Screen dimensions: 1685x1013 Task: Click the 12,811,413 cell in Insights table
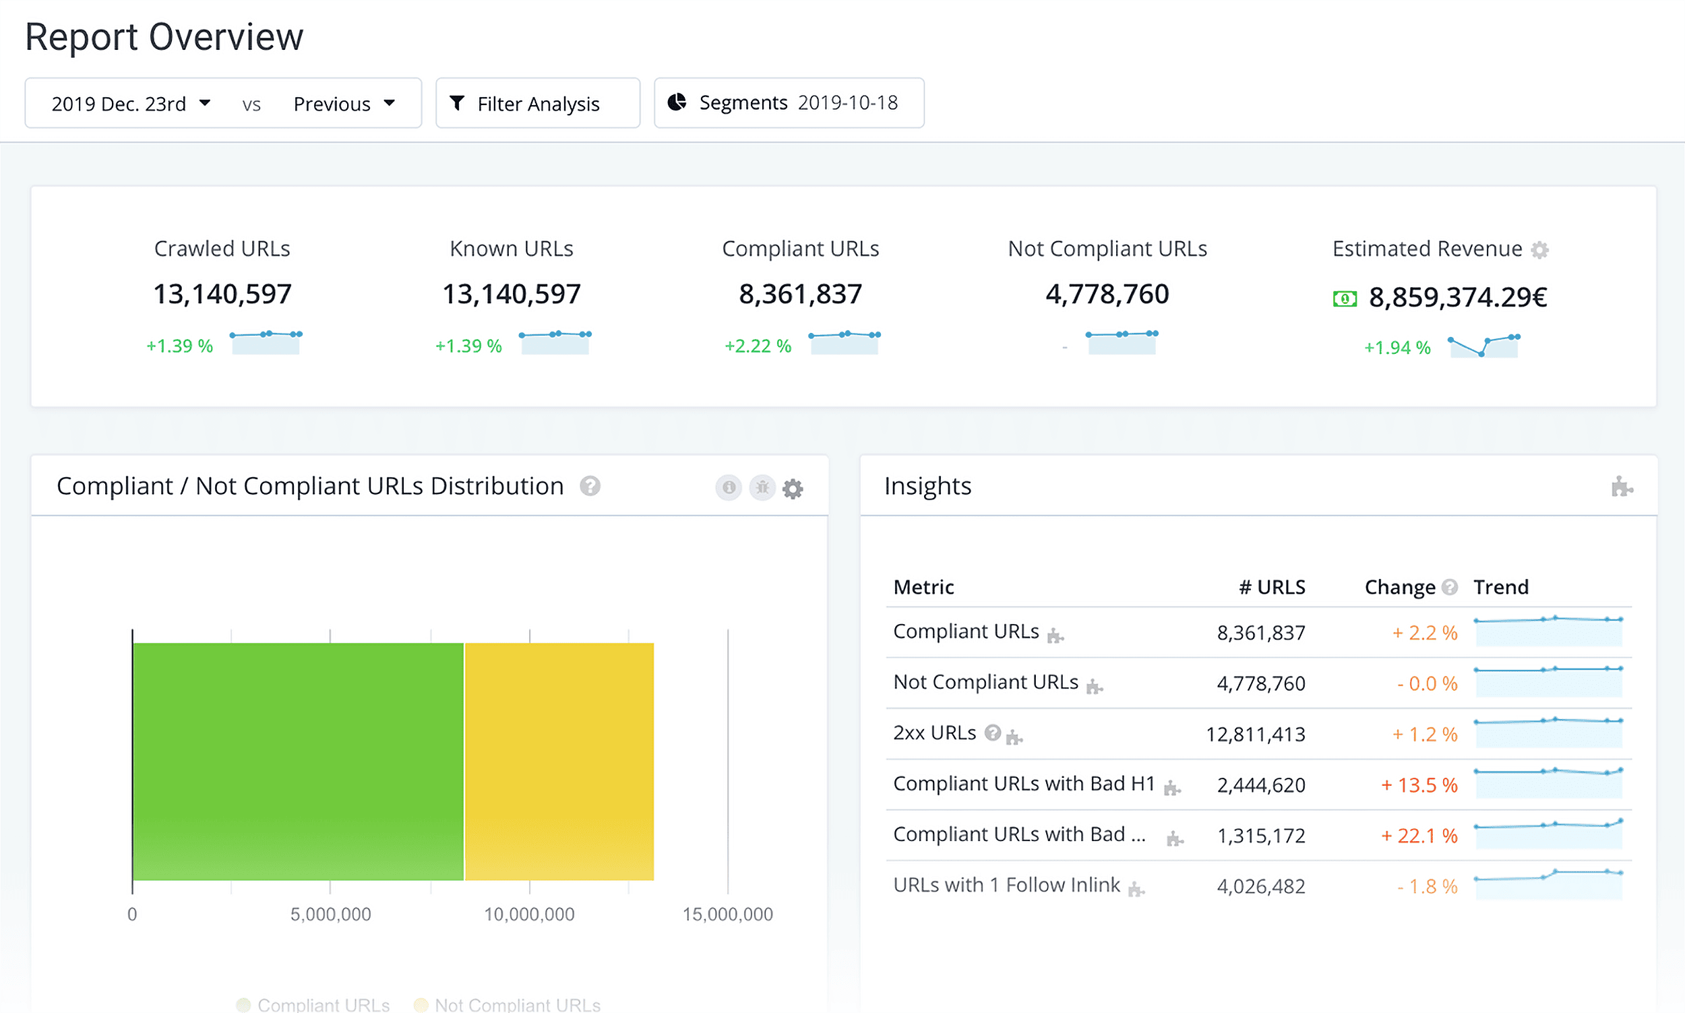(1255, 735)
